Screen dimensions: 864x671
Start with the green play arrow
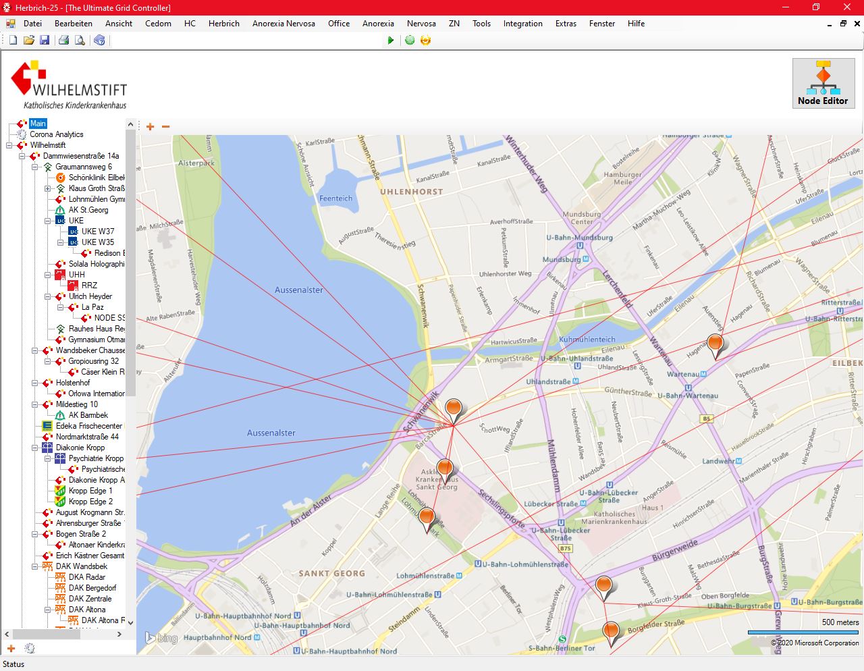tap(391, 41)
